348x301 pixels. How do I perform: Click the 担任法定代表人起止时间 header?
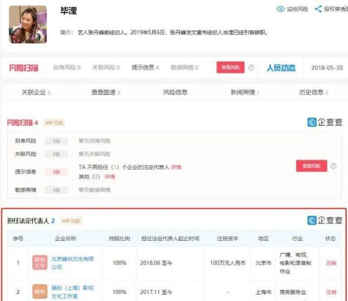(170, 238)
